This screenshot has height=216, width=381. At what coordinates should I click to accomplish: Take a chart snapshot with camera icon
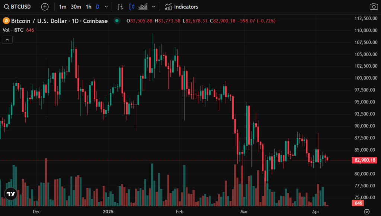point(373,7)
